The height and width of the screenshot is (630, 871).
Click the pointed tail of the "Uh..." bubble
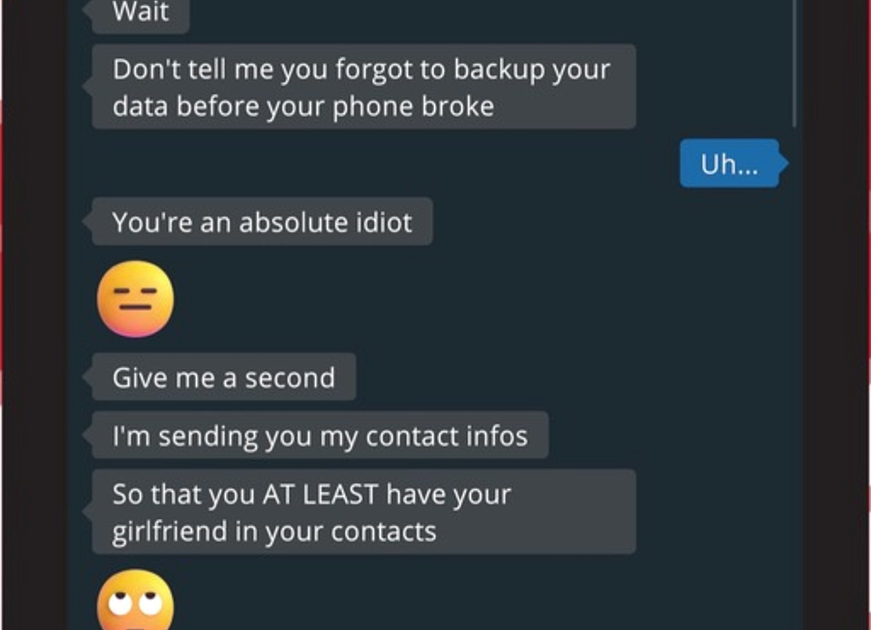pos(784,163)
